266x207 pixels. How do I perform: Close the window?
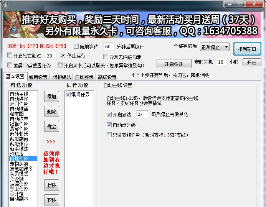coord(254,4)
